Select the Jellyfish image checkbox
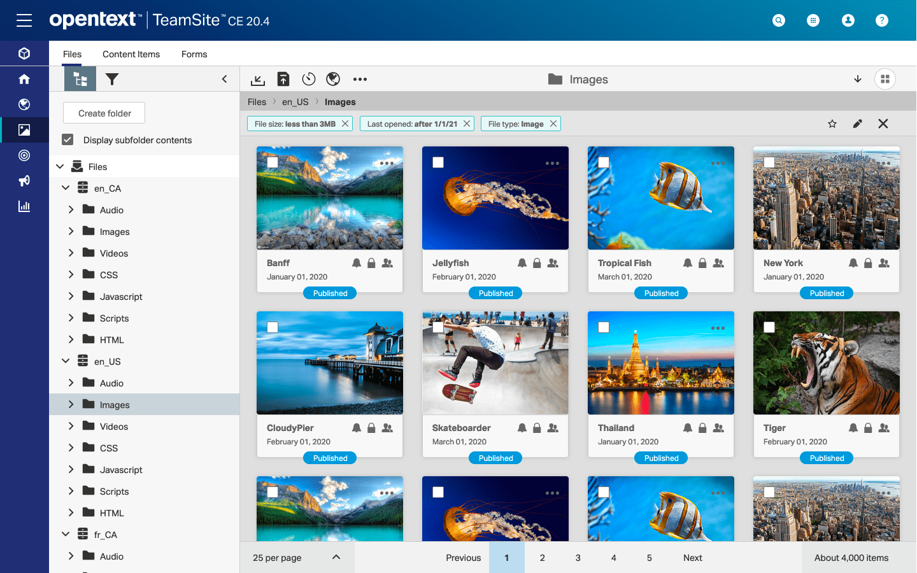 click(438, 162)
